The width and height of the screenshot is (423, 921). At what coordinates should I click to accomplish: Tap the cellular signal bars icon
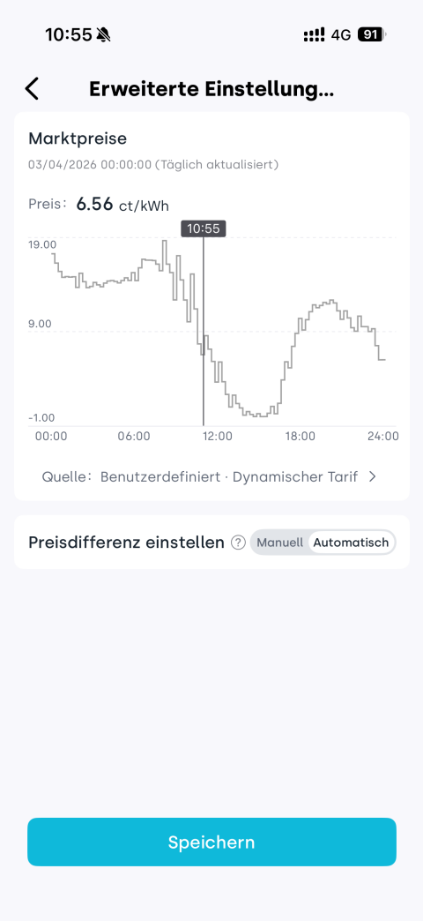[x=314, y=35]
